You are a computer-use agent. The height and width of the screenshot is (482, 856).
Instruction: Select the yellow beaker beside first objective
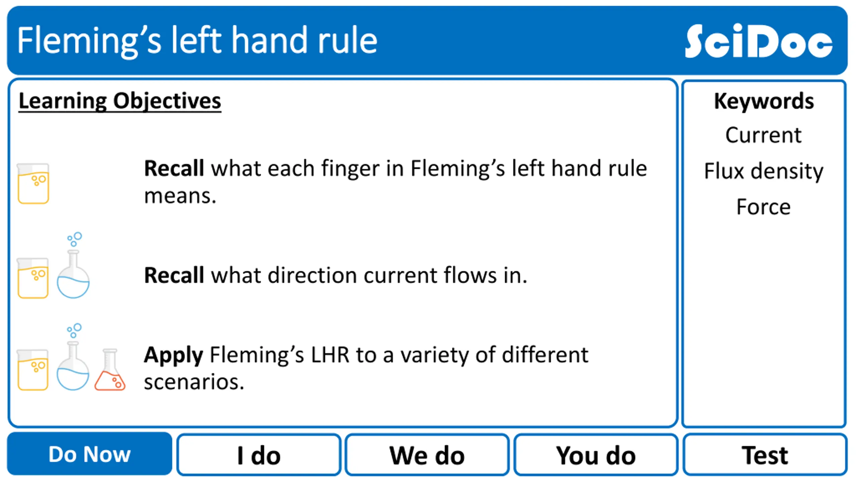[x=33, y=183]
